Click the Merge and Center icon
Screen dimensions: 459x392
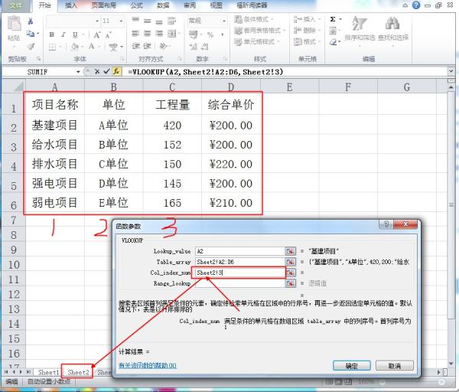[x=172, y=34]
